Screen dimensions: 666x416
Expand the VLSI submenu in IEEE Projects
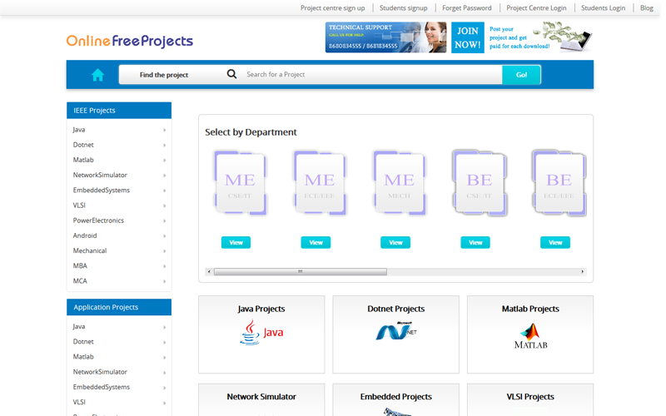pos(118,206)
